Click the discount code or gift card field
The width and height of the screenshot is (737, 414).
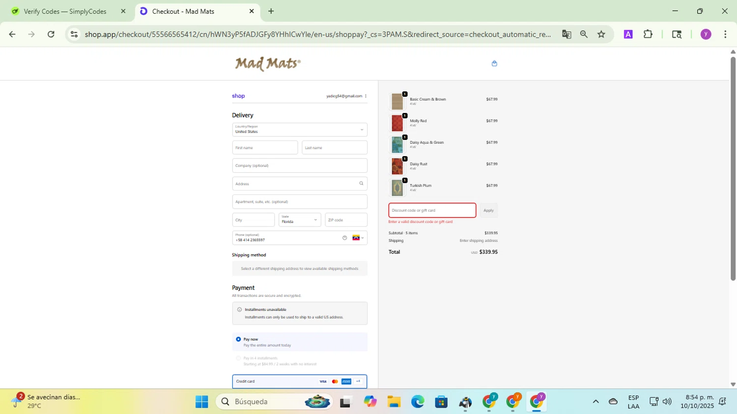(432, 210)
